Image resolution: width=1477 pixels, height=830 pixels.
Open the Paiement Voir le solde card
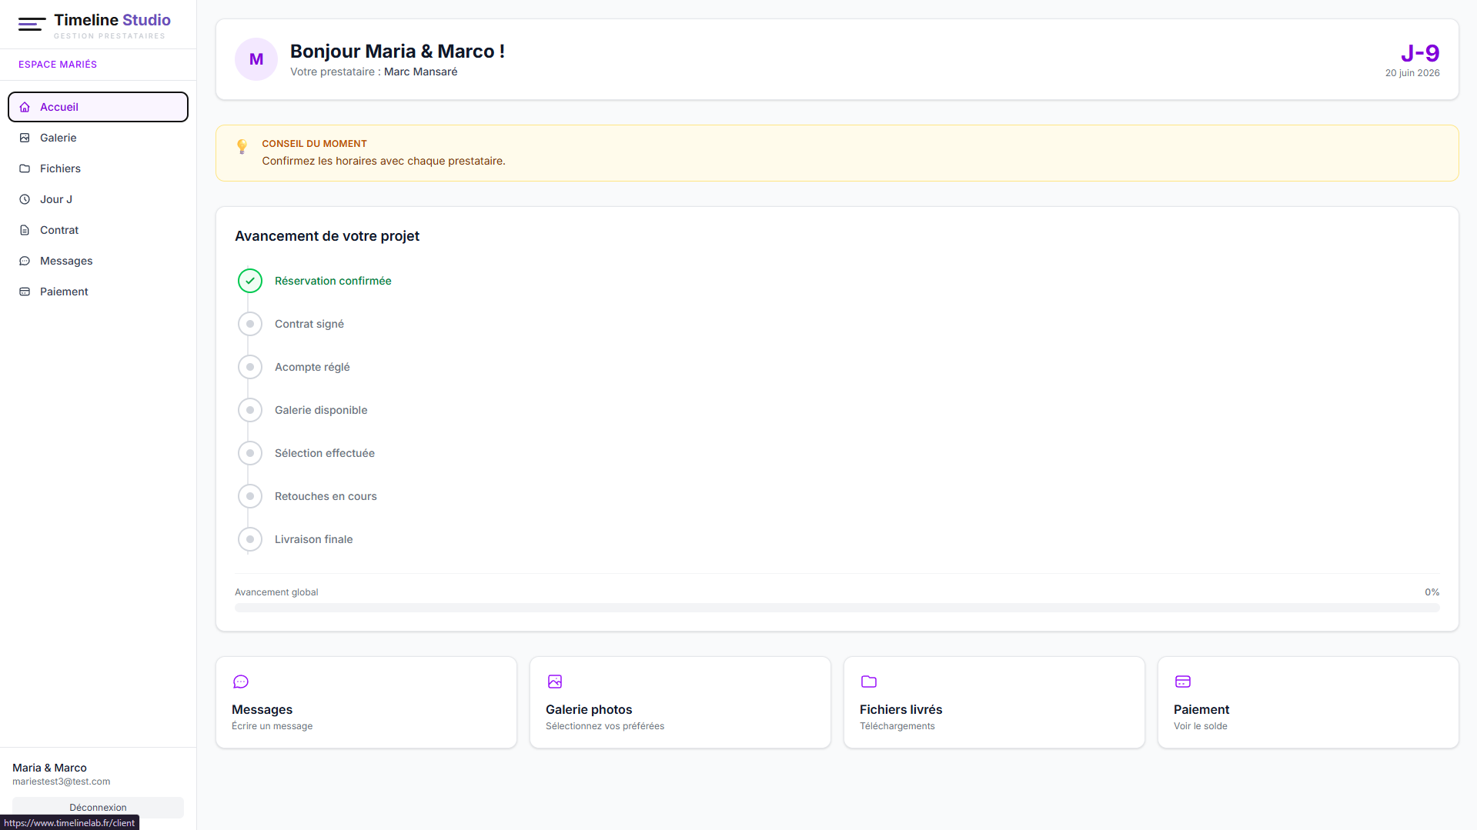[x=1308, y=702]
